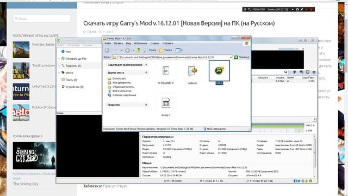
Task: Click the pencil draw icon in recorder bar
Action: tap(302, 9)
